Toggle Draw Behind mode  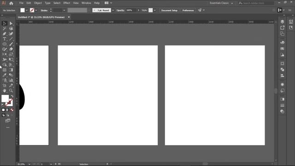pos(8,115)
